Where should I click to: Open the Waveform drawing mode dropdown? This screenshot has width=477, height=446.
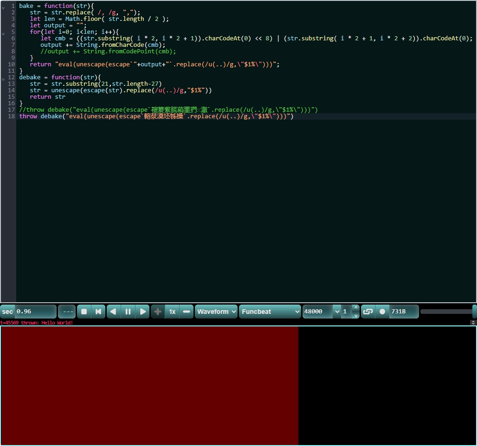click(x=216, y=312)
